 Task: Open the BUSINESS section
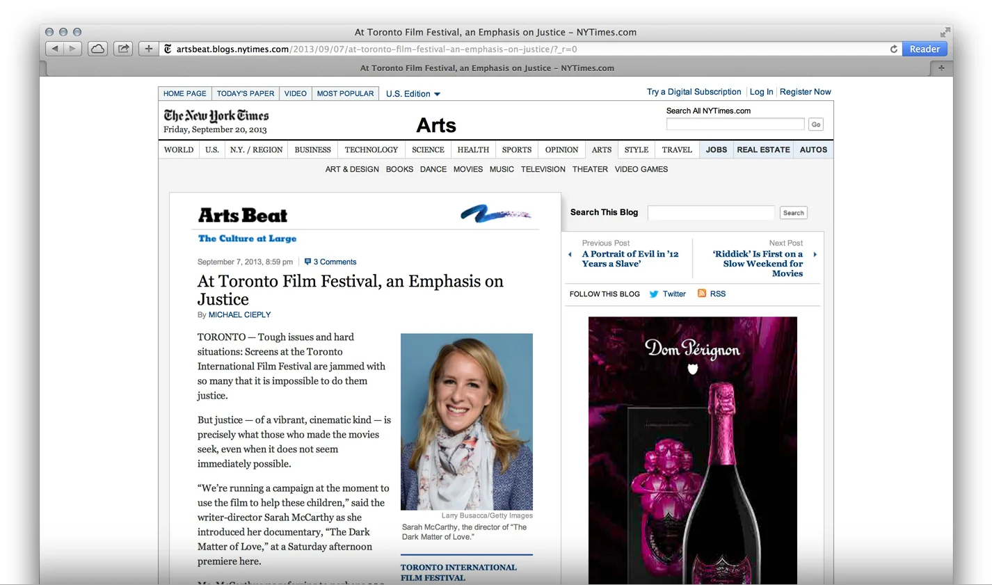point(312,150)
